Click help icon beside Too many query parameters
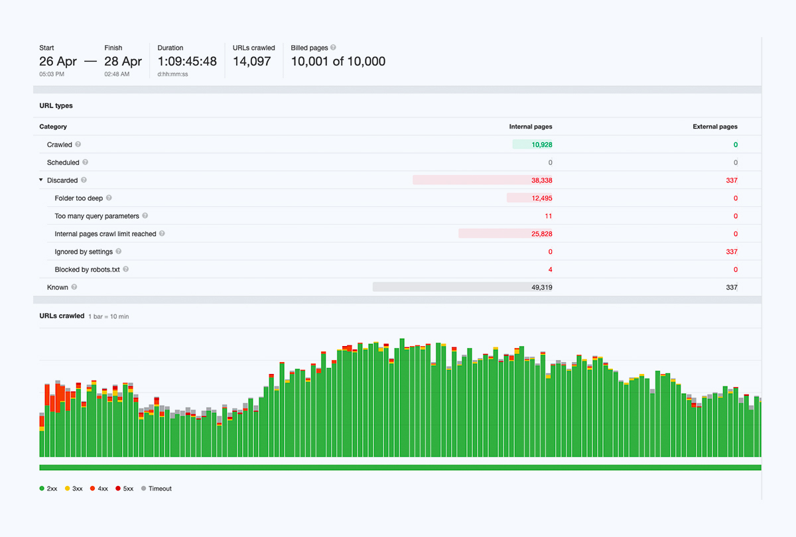This screenshot has height=537, width=796. (145, 216)
